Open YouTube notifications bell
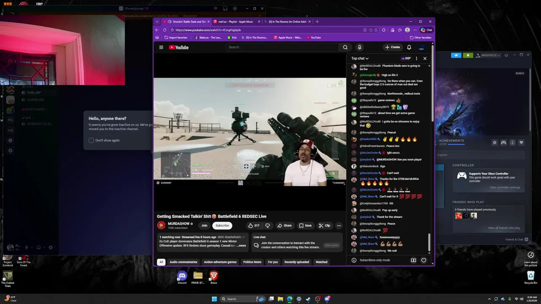541x304 pixels. click(409, 47)
